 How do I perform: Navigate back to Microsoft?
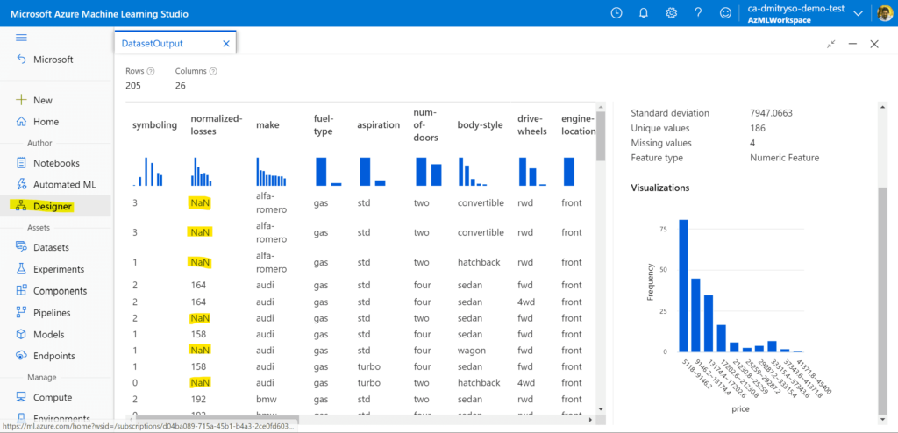53,60
